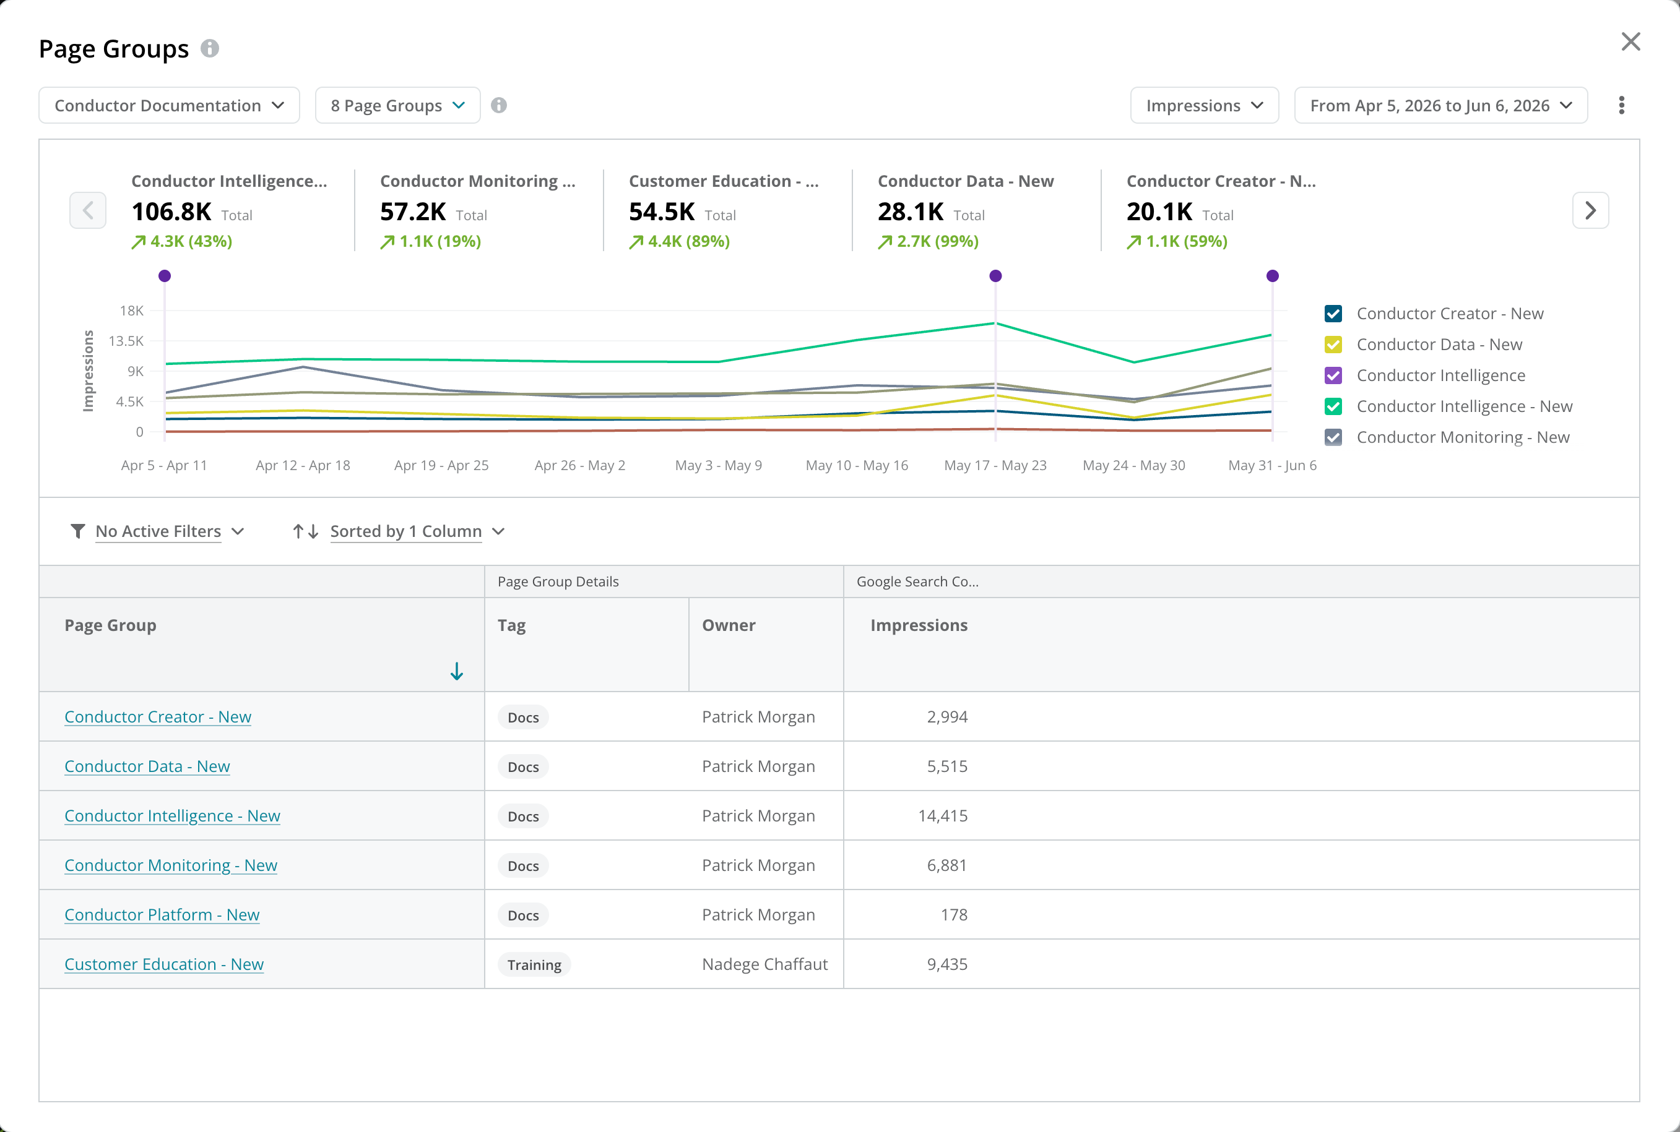The image size is (1680, 1132).
Task: Open Conductor Data - New page group link
Action: click(147, 766)
